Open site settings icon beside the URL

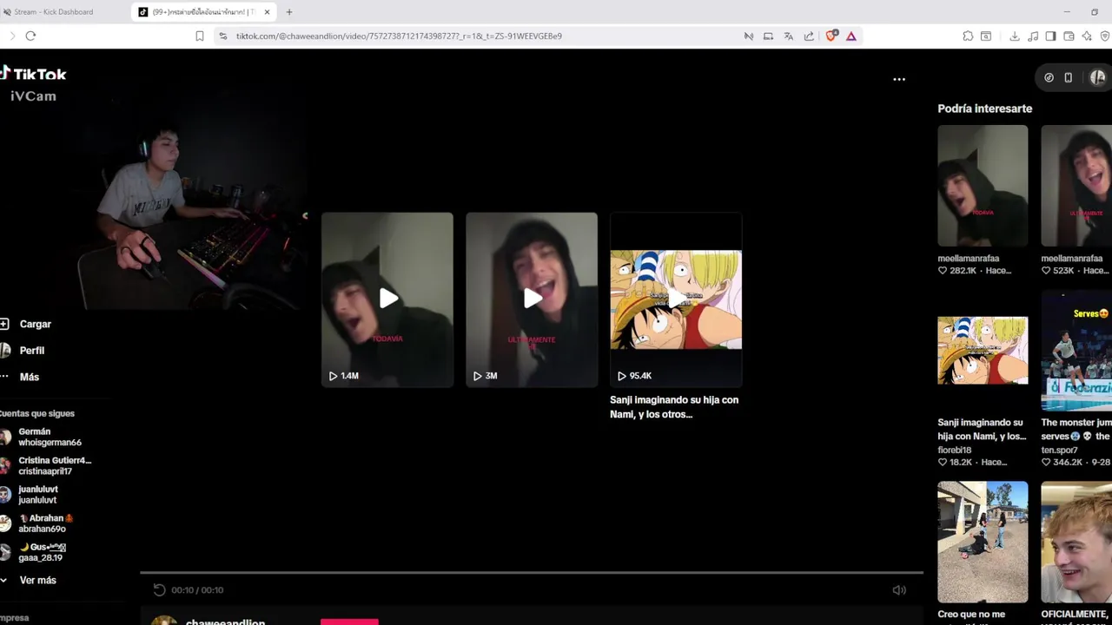pos(222,36)
